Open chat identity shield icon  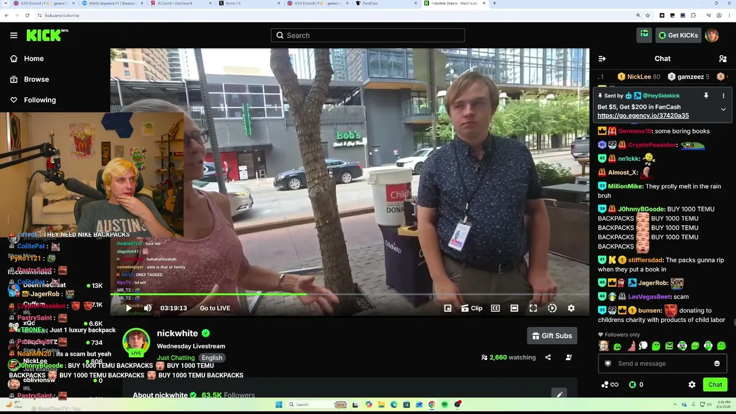coord(608,363)
